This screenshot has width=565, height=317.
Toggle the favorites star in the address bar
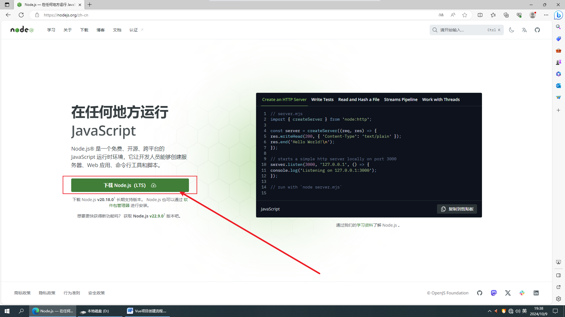(x=465, y=15)
